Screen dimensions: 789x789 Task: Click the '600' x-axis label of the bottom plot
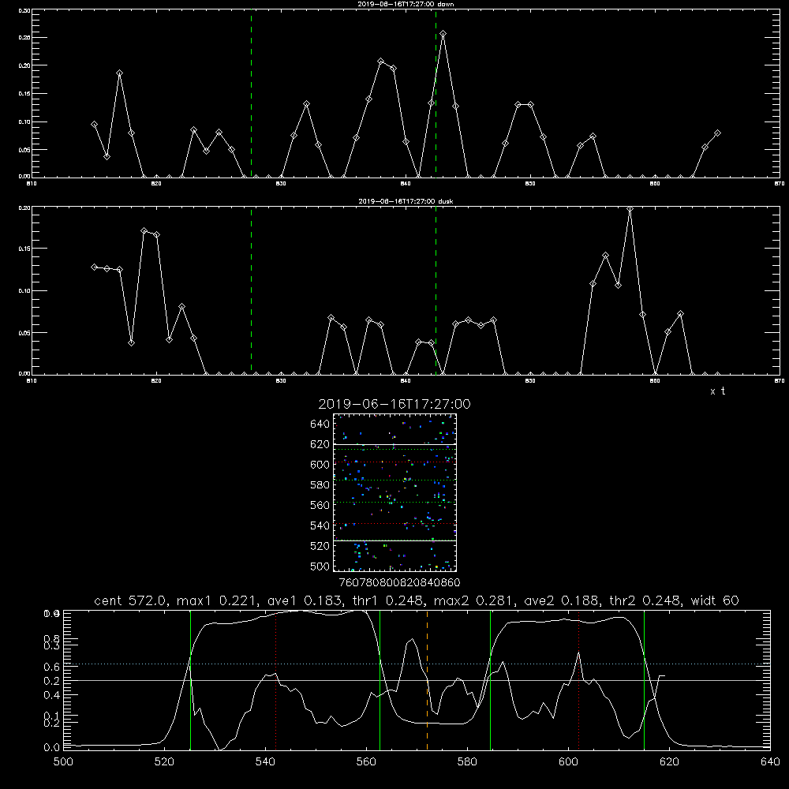[x=568, y=761]
